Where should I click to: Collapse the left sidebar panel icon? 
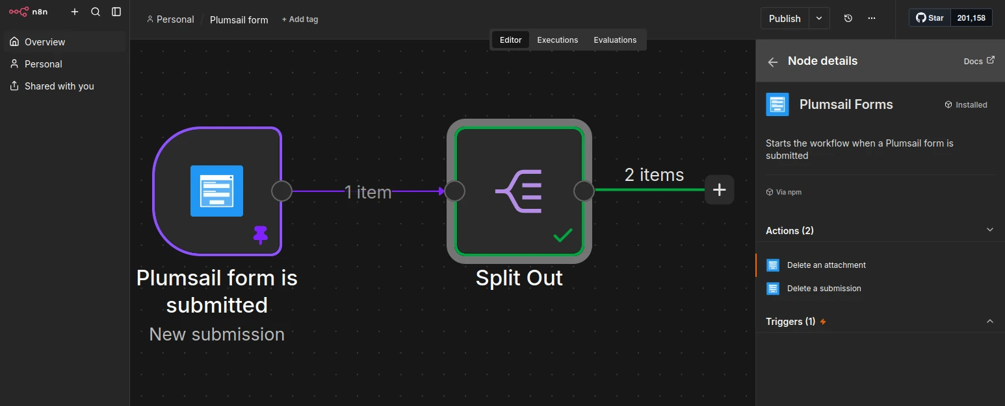(116, 12)
